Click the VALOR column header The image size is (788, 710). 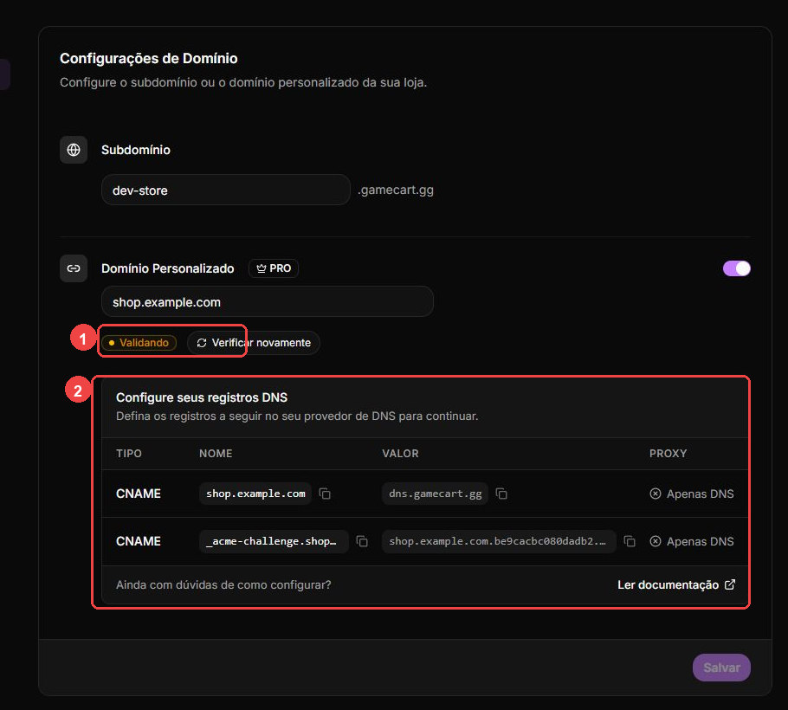point(400,453)
